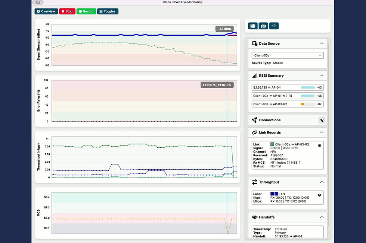Click the Received value 4192007

277,155
